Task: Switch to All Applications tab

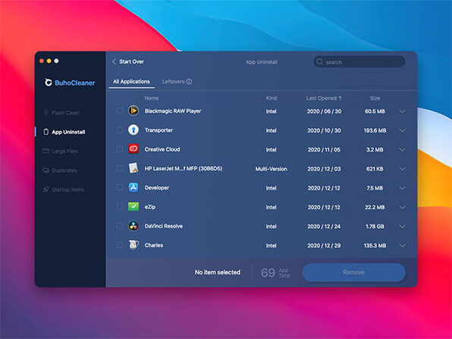Action: 131,82
